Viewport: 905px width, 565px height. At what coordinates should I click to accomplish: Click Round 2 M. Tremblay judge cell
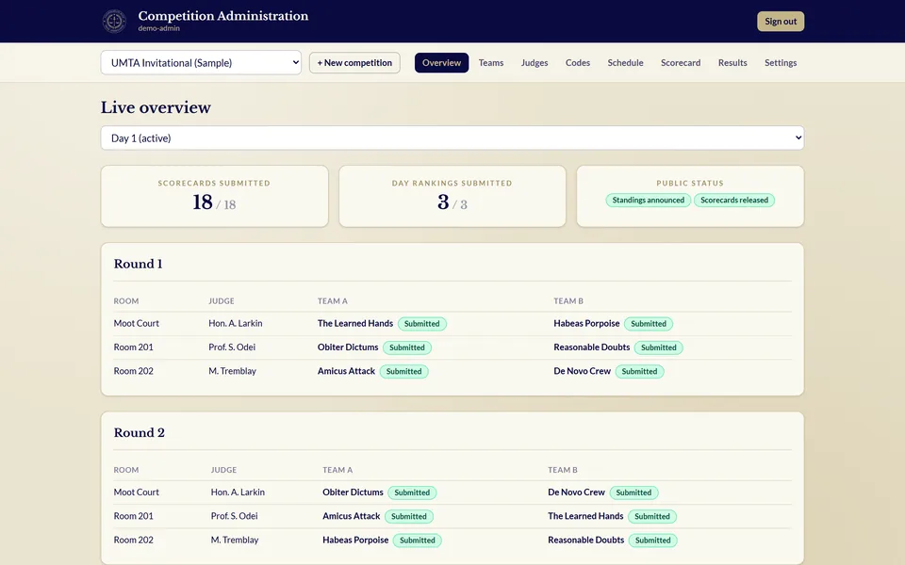(235, 540)
